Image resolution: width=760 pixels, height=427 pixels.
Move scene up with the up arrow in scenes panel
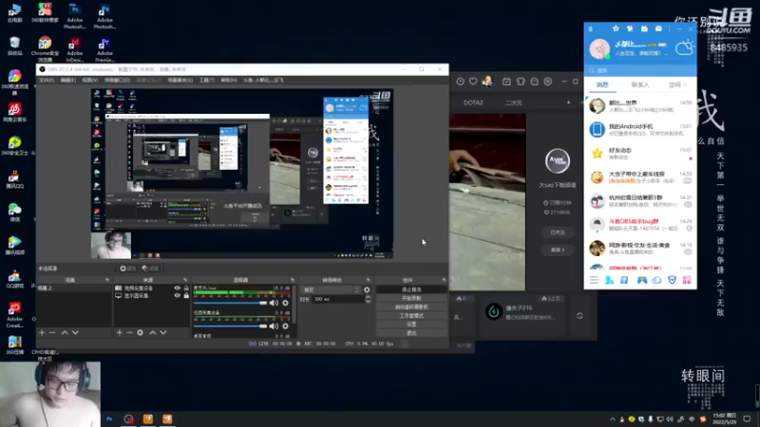click(x=65, y=333)
